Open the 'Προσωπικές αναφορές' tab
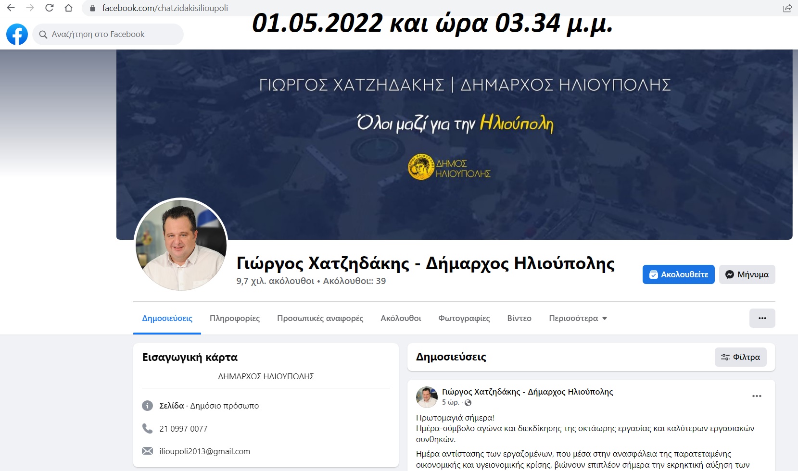 (x=320, y=318)
